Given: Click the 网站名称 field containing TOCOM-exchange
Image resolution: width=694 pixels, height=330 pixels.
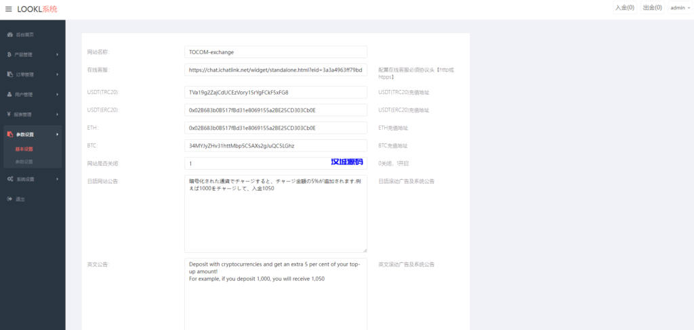Looking at the screenshot, I should (275, 52).
